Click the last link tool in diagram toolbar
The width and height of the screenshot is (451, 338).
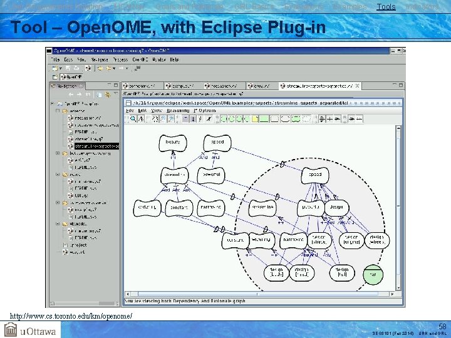[360, 119]
